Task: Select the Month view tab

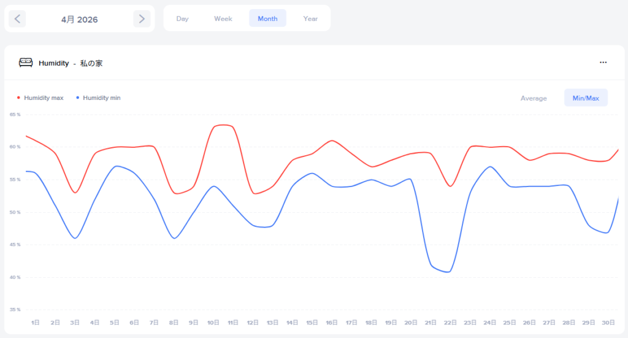Action: pyautogui.click(x=267, y=18)
